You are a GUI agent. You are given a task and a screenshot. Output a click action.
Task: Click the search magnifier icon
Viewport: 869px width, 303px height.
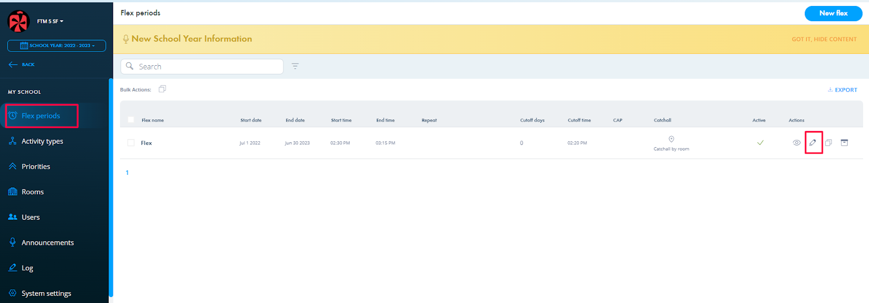click(x=130, y=66)
